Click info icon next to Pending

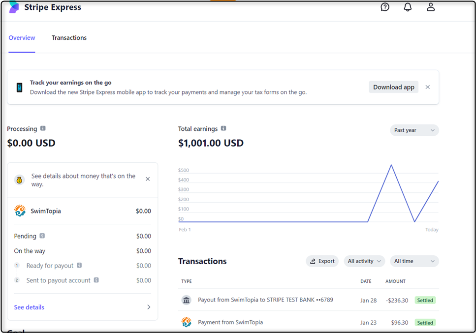pos(42,236)
